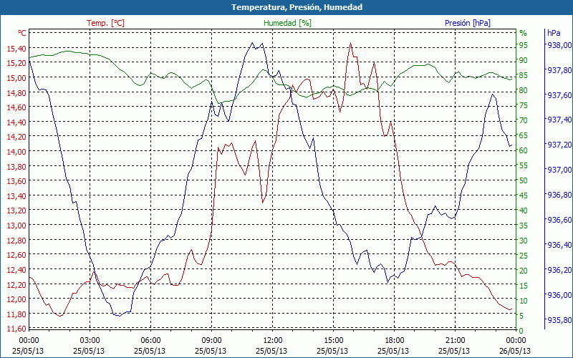Click the 13,40 temperature axis value

[16, 195]
